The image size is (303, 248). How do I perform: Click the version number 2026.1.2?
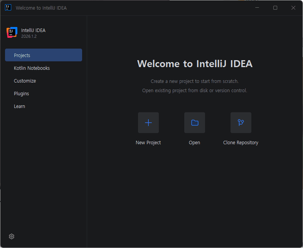coord(29,36)
